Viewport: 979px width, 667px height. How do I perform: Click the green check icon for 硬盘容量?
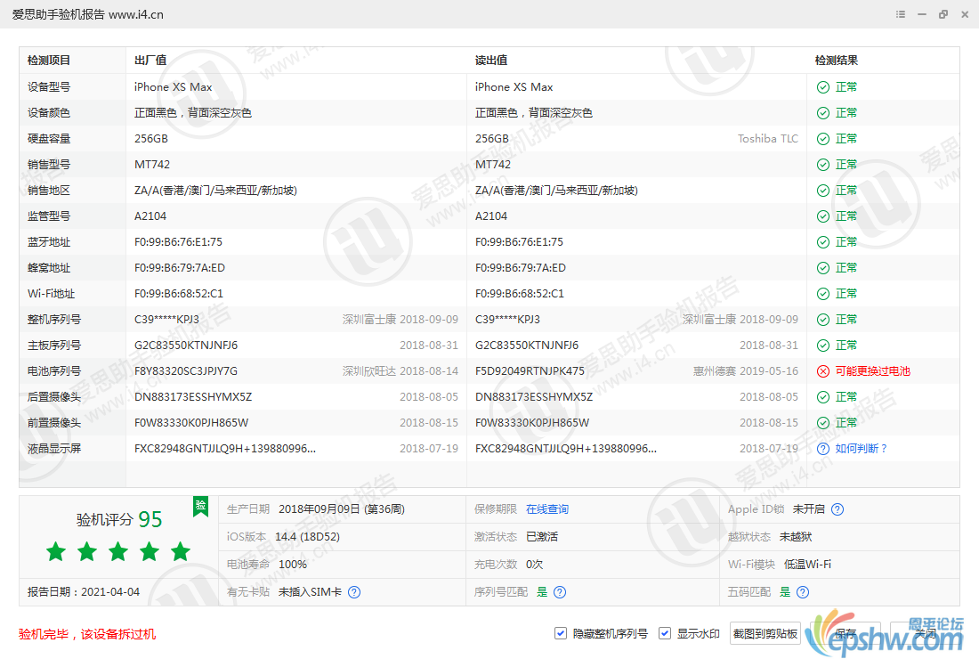tap(823, 139)
